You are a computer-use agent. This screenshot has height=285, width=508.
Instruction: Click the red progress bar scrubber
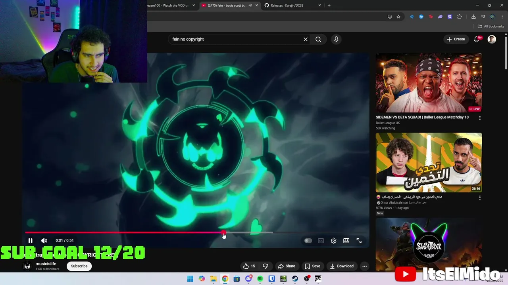(x=223, y=233)
